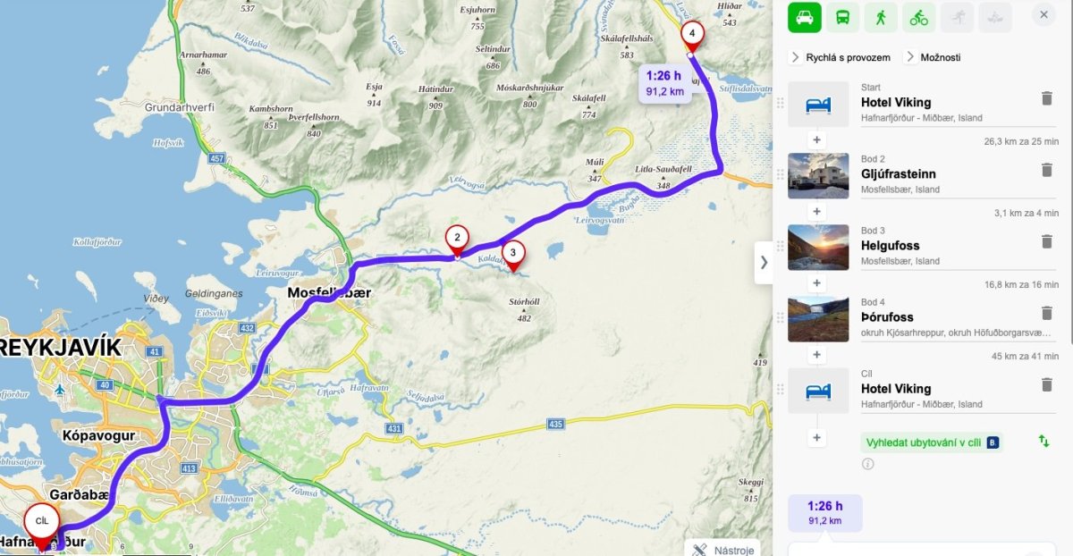Expand Možnosti route options
Screen dimensions: 1073x556
point(933,57)
